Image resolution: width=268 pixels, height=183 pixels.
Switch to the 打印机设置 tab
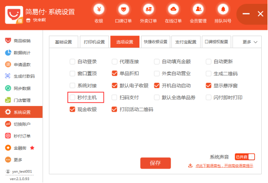[94, 42]
